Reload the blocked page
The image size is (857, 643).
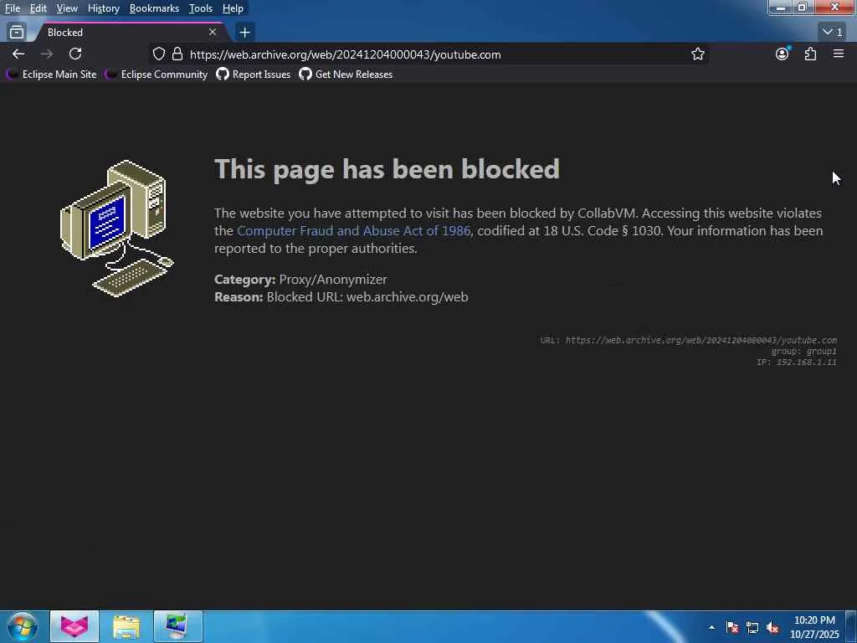(x=75, y=54)
